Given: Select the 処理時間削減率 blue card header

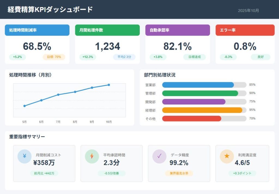Looking at the screenshot, I should pyautogui.click(x=37, y=30).
